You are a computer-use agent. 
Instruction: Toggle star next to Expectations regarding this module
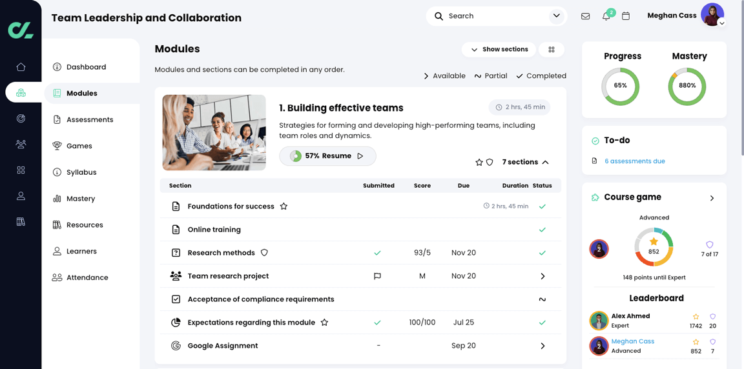click(325, 322)
